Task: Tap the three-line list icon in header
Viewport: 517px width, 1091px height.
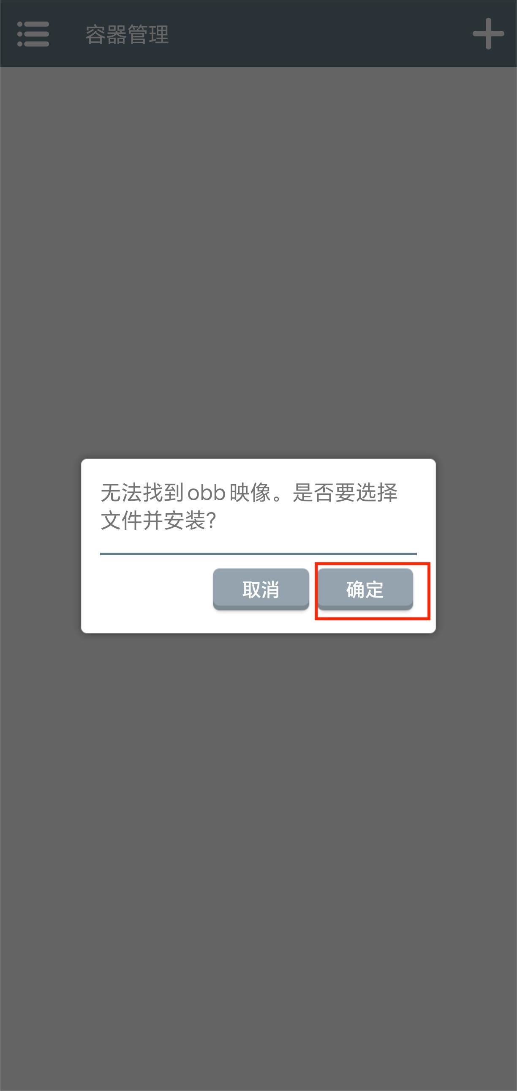Action: pos(33,34)
